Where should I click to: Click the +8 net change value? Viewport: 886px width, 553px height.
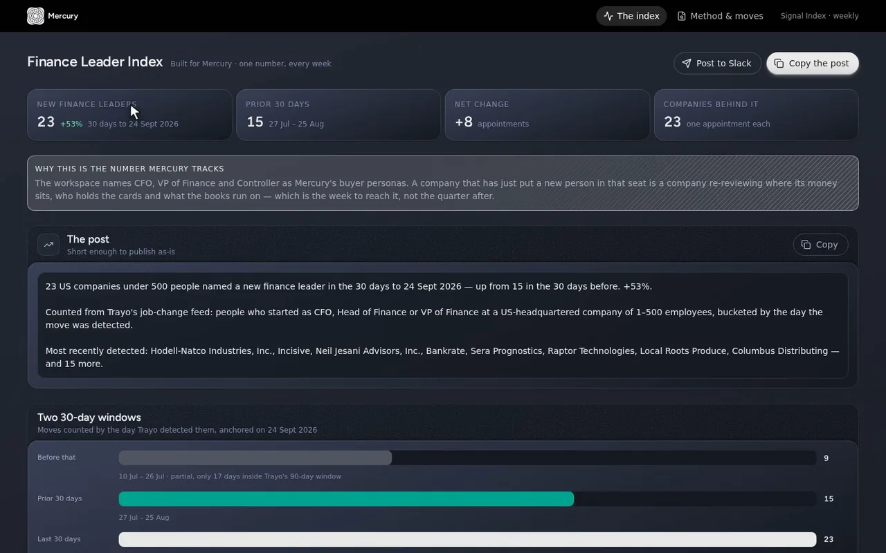point(464,122)
